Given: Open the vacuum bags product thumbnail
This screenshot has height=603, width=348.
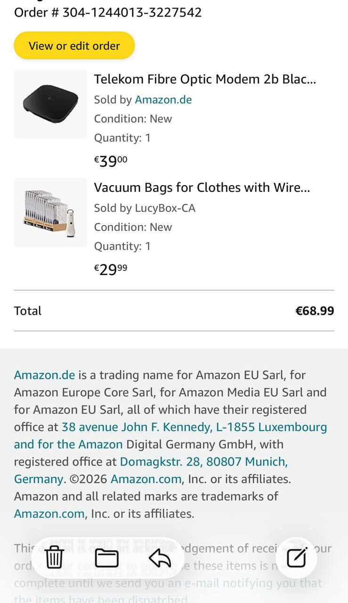Looking at the screenshot, I should click(x=50, y=212).
